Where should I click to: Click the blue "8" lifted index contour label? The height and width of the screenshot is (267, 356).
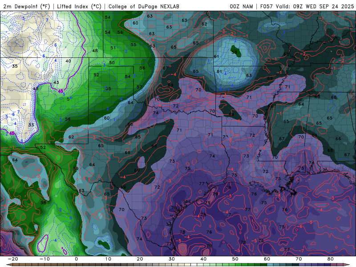pos(22,141)
